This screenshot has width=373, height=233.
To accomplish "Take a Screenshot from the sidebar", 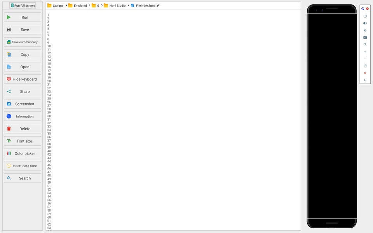I will pyautogui.click(x=23, y=104).
